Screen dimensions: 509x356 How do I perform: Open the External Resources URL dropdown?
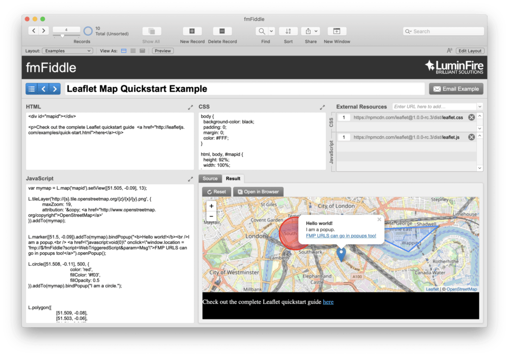point(479,106)
